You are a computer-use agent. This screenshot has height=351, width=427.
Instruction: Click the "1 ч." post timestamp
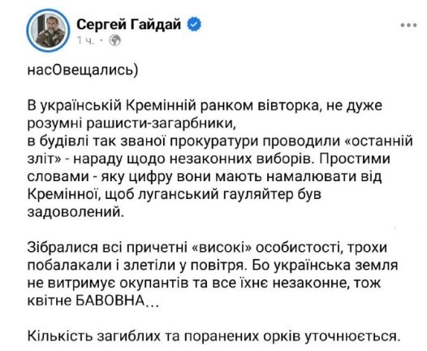(85, 41)
